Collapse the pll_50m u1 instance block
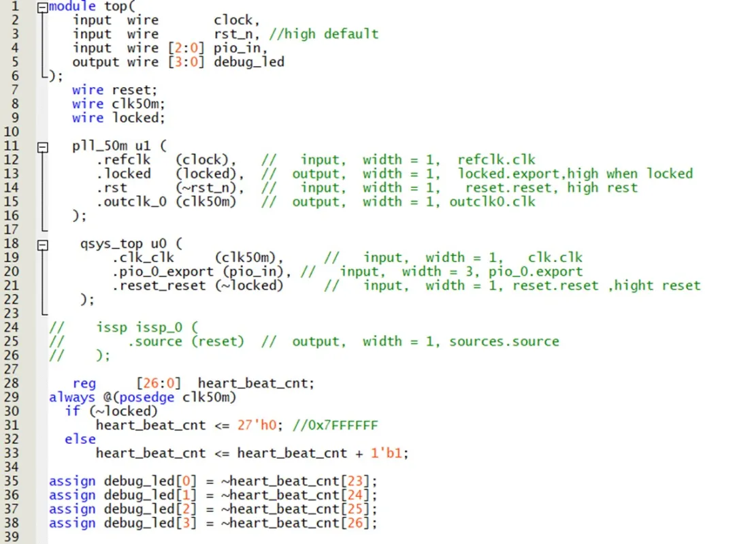The height and width of the screenshot is (544, 735). pos(42,146)
